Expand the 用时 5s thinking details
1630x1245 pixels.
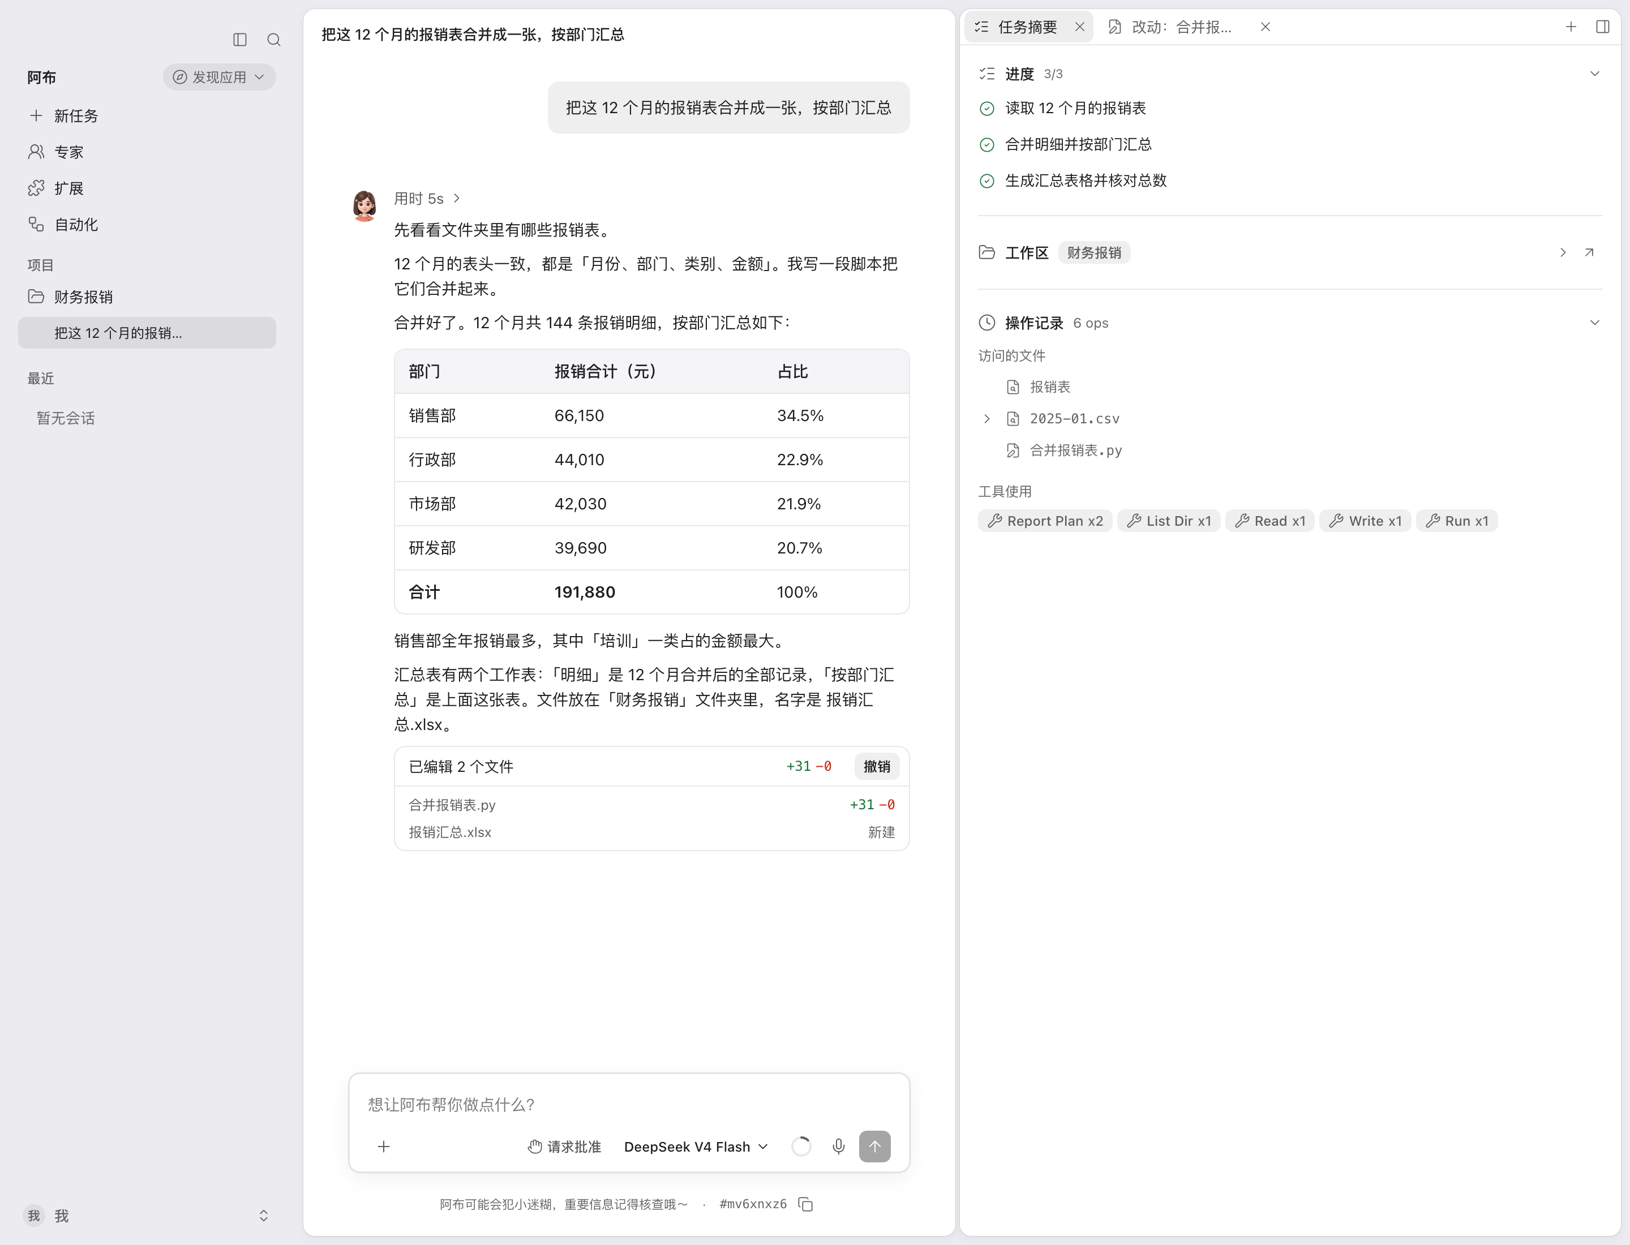[x=427, y=199]
